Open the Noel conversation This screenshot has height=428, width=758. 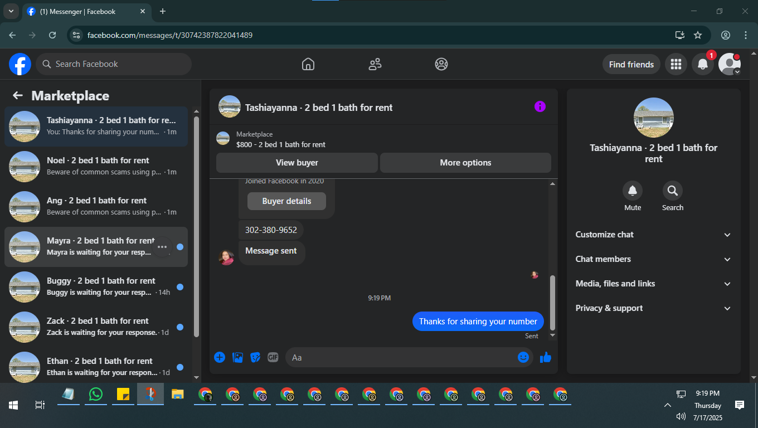(96, 167)
